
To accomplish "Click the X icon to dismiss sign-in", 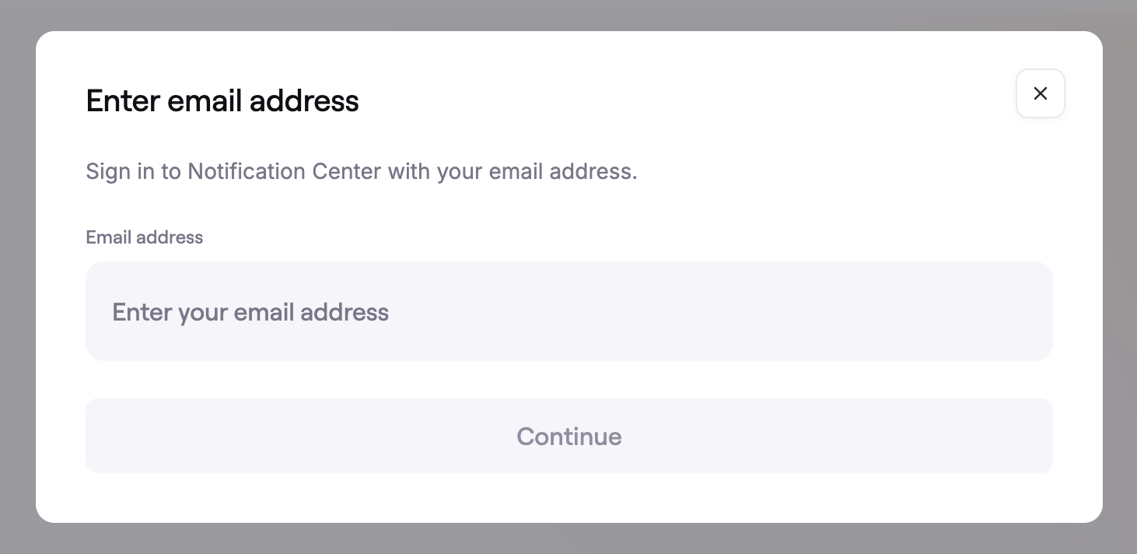I will pos(1040,93).
